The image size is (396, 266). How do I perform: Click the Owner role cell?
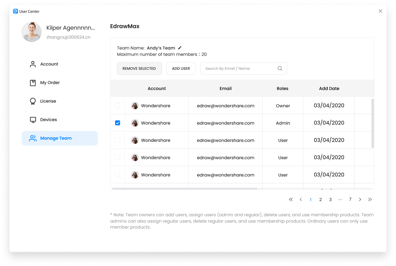tap(283, 106)
